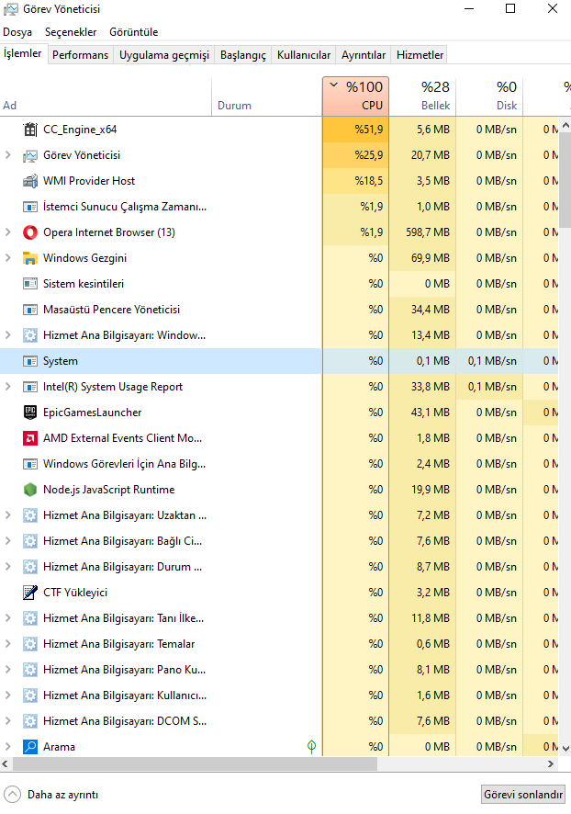The height and width of the screenshot is (814, 571).
Task: Expand the Intel(R) System Usage Report group
Action: point(7,387)
